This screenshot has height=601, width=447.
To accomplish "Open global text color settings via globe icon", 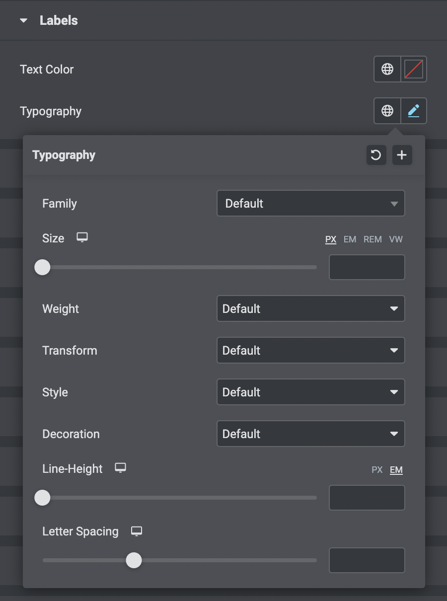I will [387, 69].
